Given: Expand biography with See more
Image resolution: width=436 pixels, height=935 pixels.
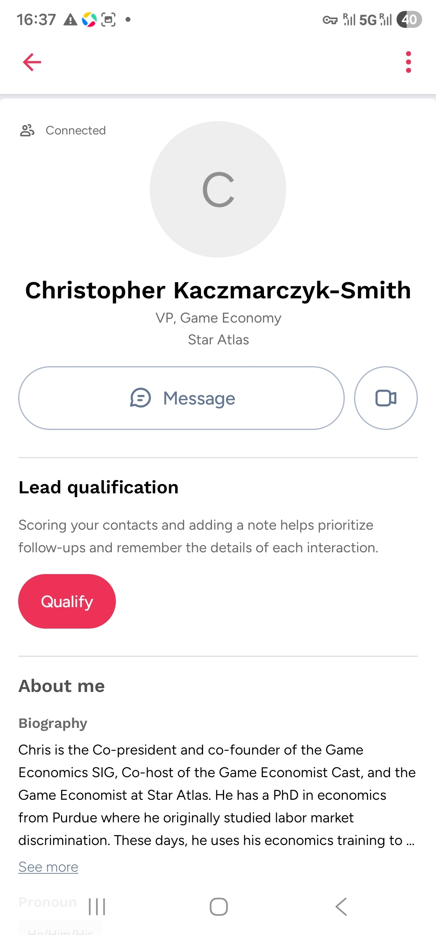Looking at the screenshot, I should [48, 867].
